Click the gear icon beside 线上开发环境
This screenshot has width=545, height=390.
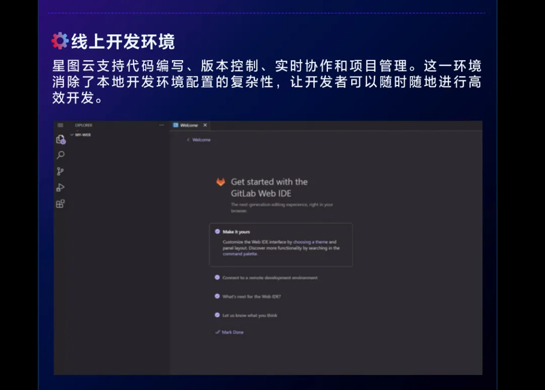[60, 41]
